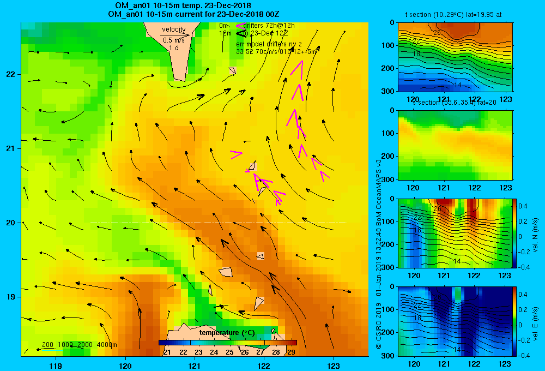
Task: Click the longitude 123 label on the main map
Action: point(334,366)
